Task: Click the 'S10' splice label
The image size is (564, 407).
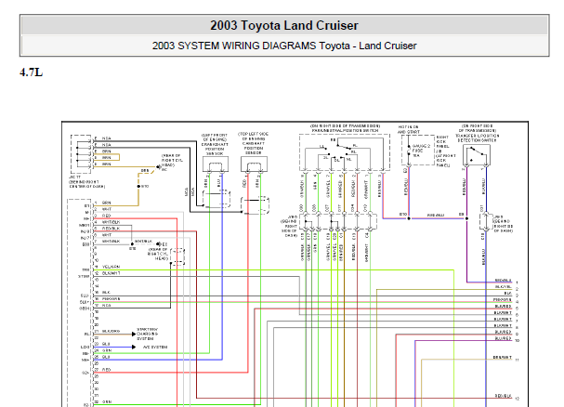Action: pos(145,186)
